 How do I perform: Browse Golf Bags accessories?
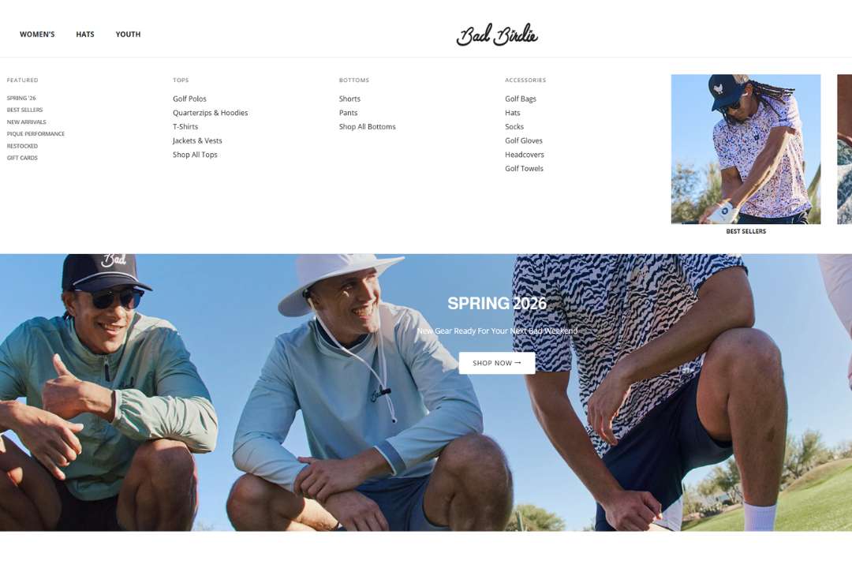click(x=521, y=99)
